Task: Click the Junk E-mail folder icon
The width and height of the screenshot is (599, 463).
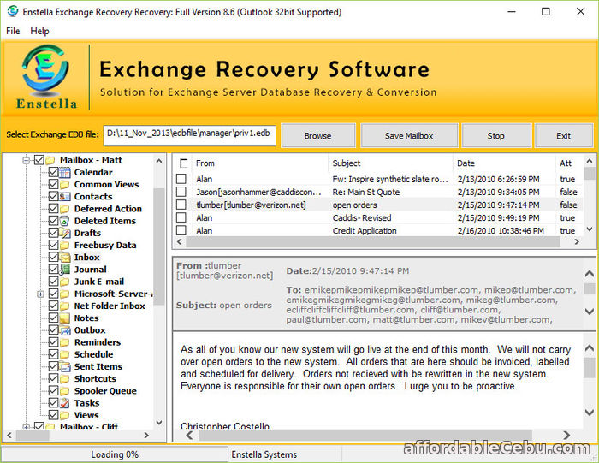Action: point(65,282)
